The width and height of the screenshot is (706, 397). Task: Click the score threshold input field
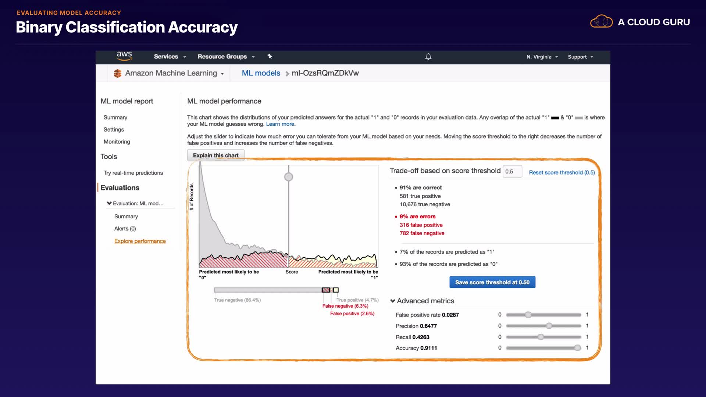[x=512, y=172]
